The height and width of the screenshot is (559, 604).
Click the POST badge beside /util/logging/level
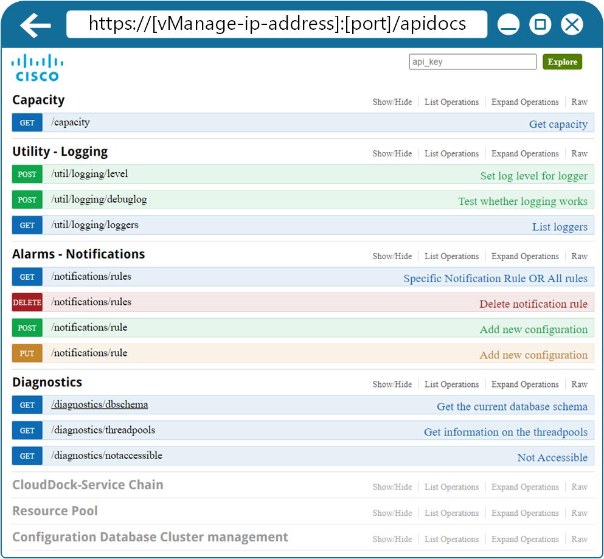27,175
